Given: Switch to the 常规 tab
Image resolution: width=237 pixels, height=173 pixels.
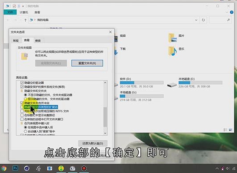Looking at the screenshot, I should click(16, 41).
